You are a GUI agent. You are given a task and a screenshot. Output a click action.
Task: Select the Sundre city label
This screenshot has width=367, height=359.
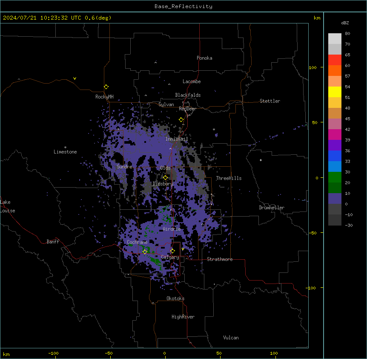(124, 167)
